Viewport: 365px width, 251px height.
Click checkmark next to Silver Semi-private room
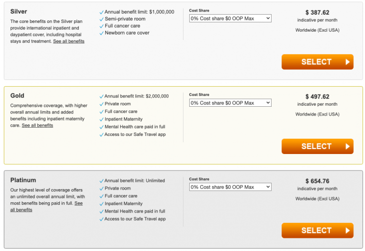pyautogui.click(x=101, y=19)
